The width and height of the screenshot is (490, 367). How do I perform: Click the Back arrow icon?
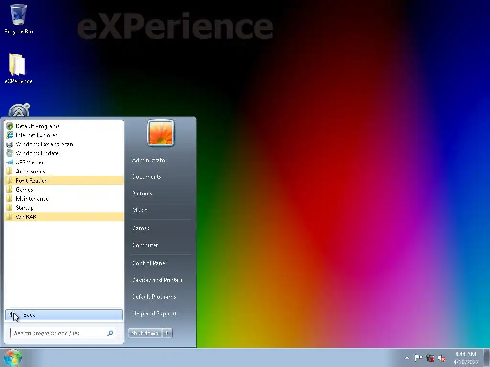[x=11, y=314]
